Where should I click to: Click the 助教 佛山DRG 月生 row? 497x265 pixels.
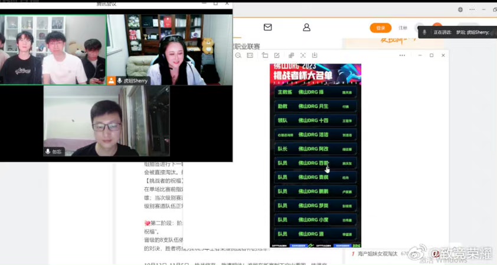(x=315, y=106)
